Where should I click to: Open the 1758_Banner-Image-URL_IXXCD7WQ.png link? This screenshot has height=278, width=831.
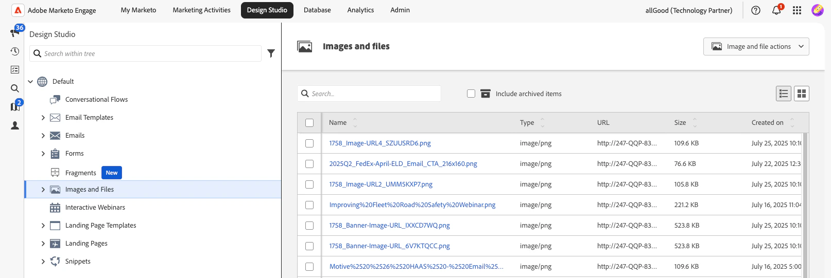[390, 226]
